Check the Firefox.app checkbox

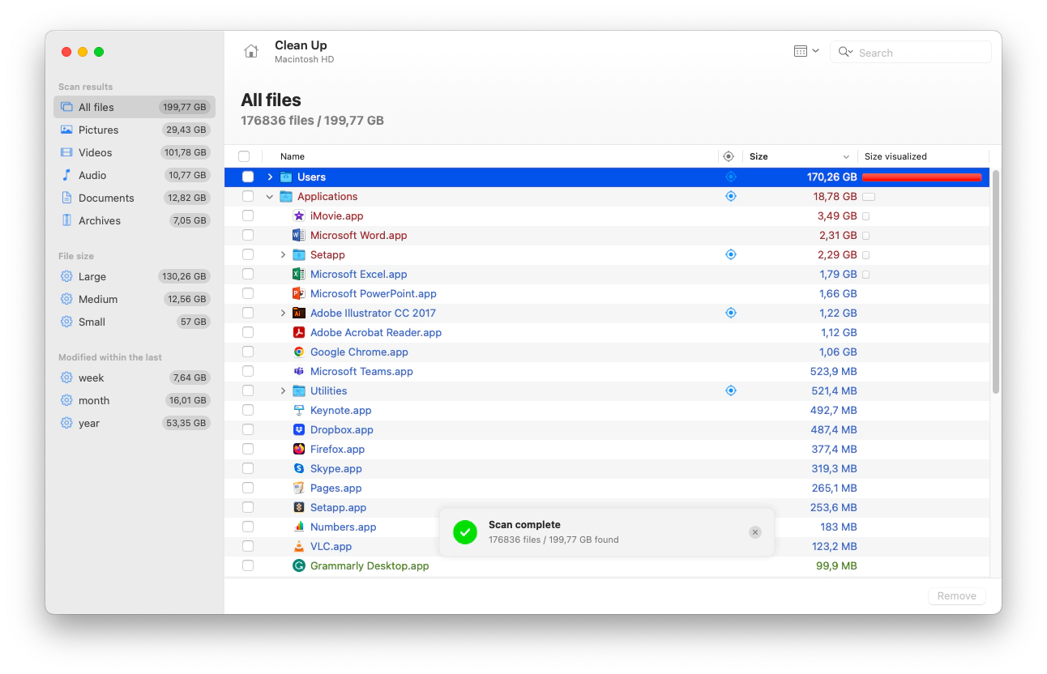point(248,449)
